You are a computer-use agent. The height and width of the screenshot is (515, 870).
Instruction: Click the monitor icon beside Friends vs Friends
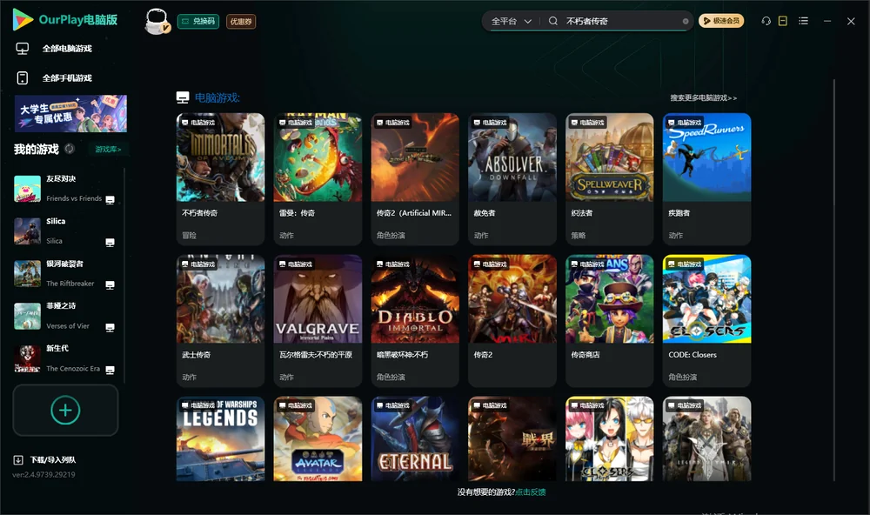coord(110,200)
